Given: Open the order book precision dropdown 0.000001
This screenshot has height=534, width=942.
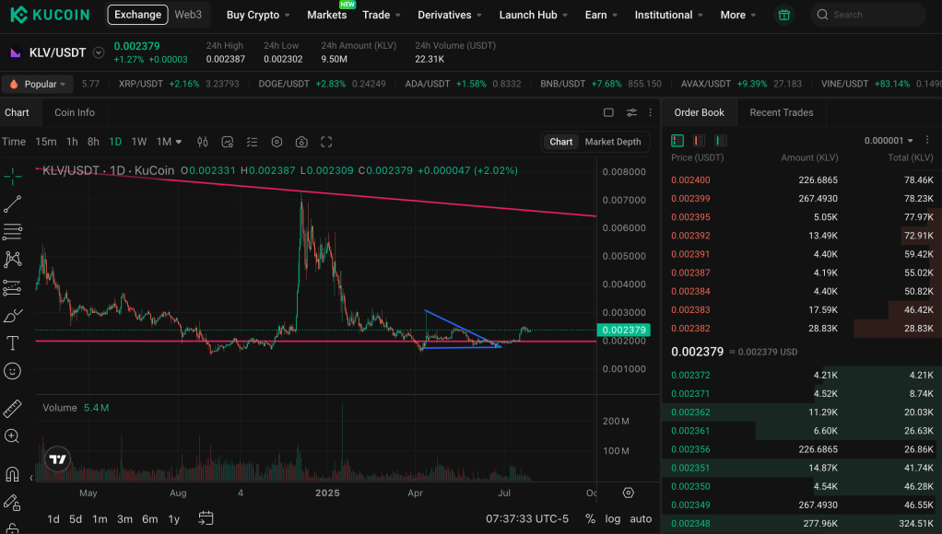Looking at the screenshot, I should click(889, 141).
